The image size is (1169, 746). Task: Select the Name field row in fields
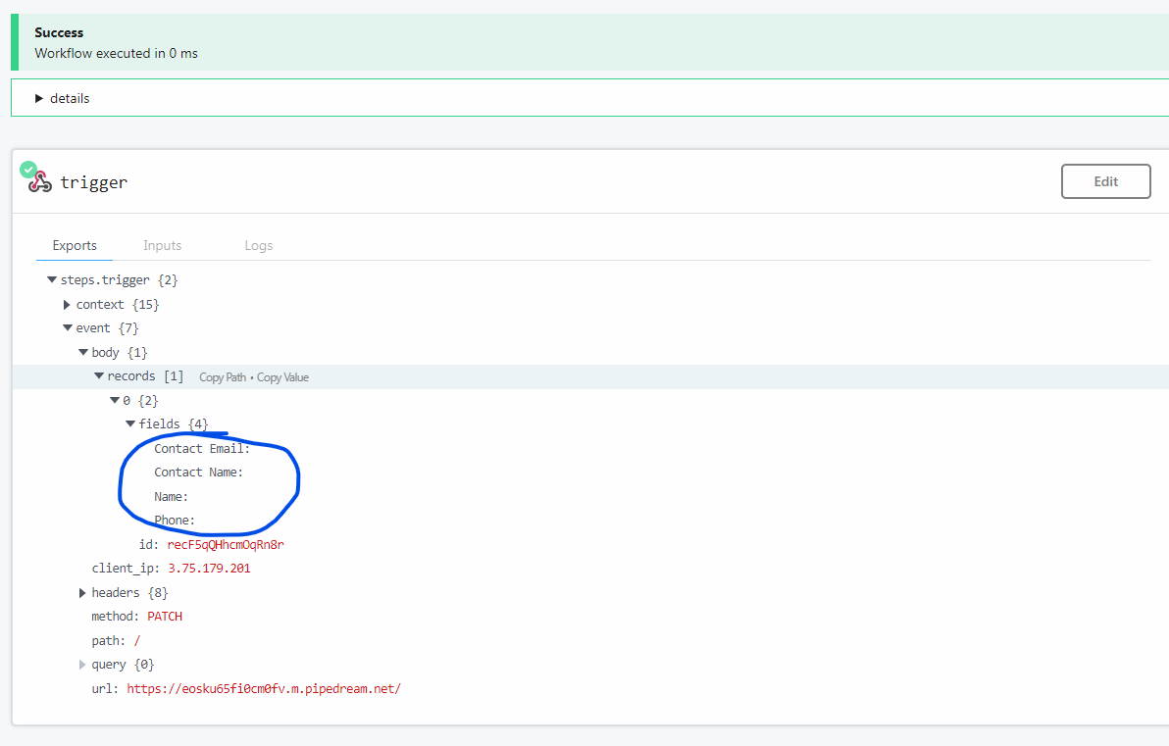(171, 497)
